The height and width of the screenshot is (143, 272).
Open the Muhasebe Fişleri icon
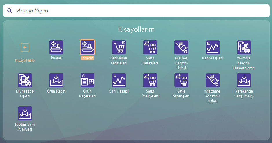click(25, 80)
